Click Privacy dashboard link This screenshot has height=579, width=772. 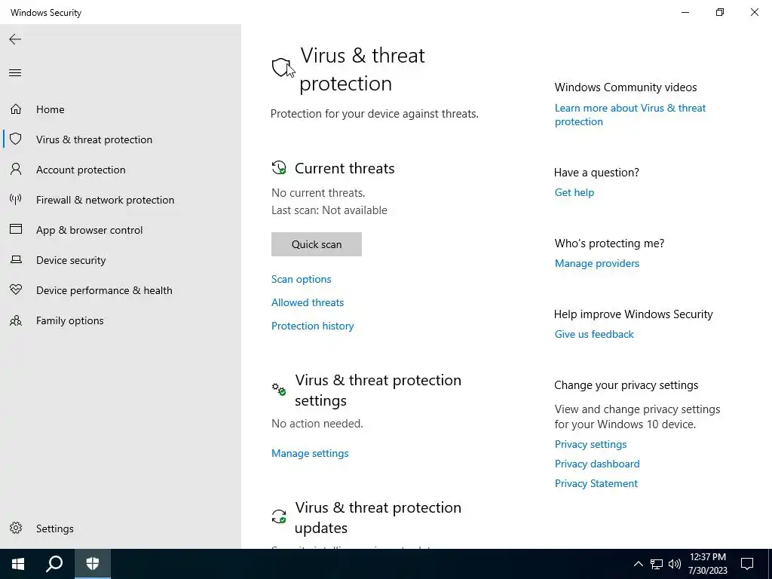coord(597,464)
